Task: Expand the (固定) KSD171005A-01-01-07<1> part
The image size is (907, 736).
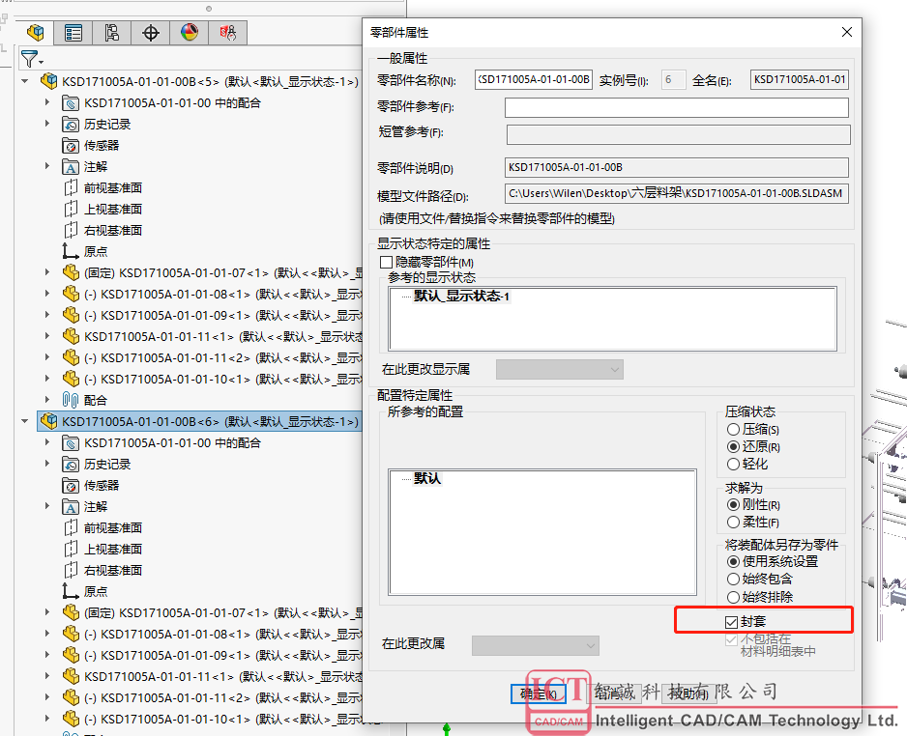Action: pyautogui.click(x=47, y=272)
